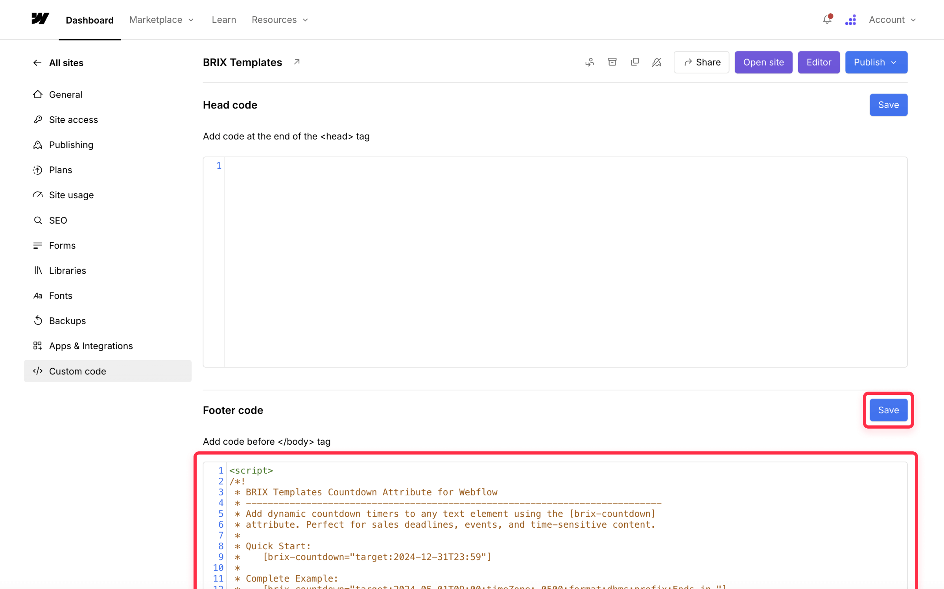The width and height of the screenshot is (944, 589).
Task: Select the Custom code sidebar item
Action: pyautogui.click(x=108, y=371)
